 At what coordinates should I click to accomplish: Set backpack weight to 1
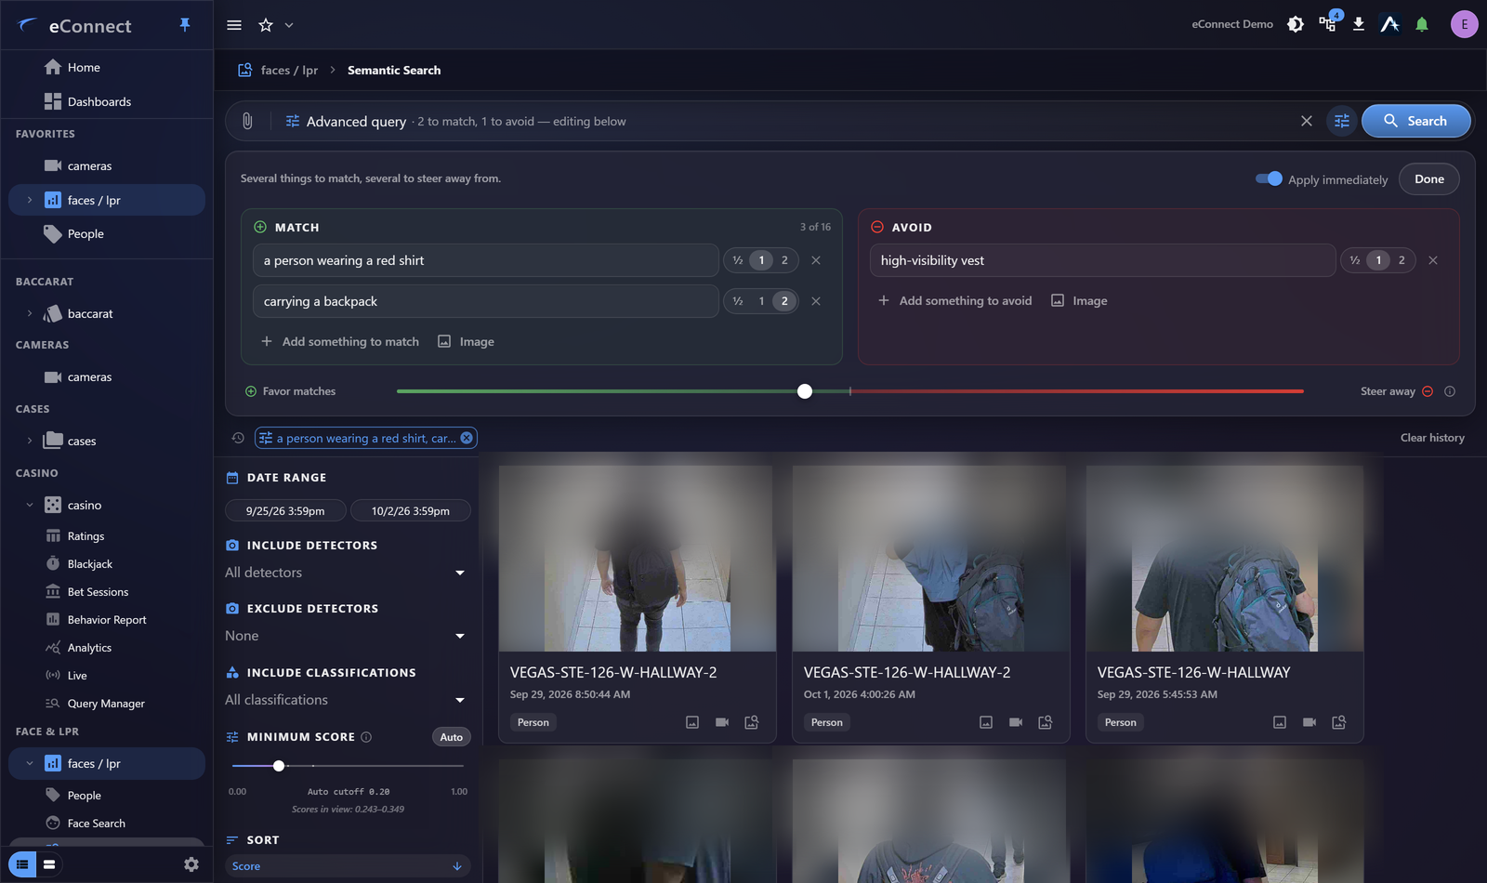(761, 301)
